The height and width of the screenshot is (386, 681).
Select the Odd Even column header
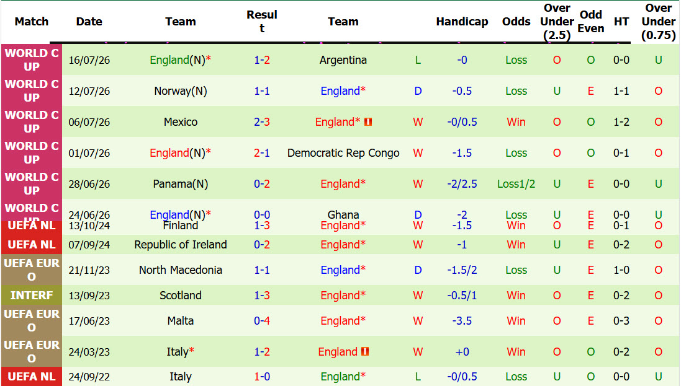tap(590, 22)
